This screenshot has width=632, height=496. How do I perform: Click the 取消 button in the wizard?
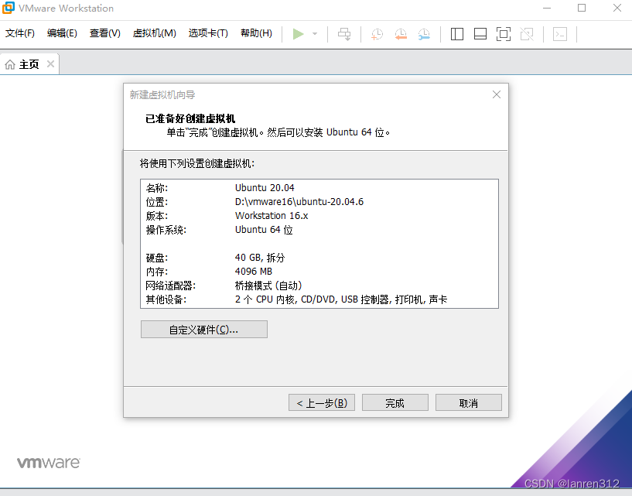point(469,403)
